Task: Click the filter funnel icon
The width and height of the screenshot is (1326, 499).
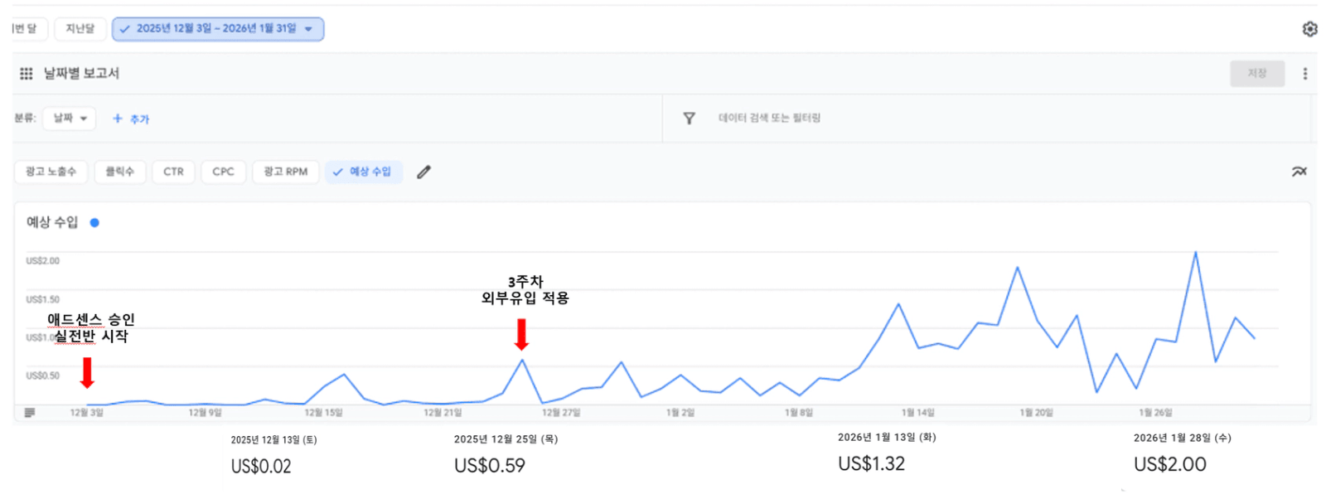Action: click(689, 119)
